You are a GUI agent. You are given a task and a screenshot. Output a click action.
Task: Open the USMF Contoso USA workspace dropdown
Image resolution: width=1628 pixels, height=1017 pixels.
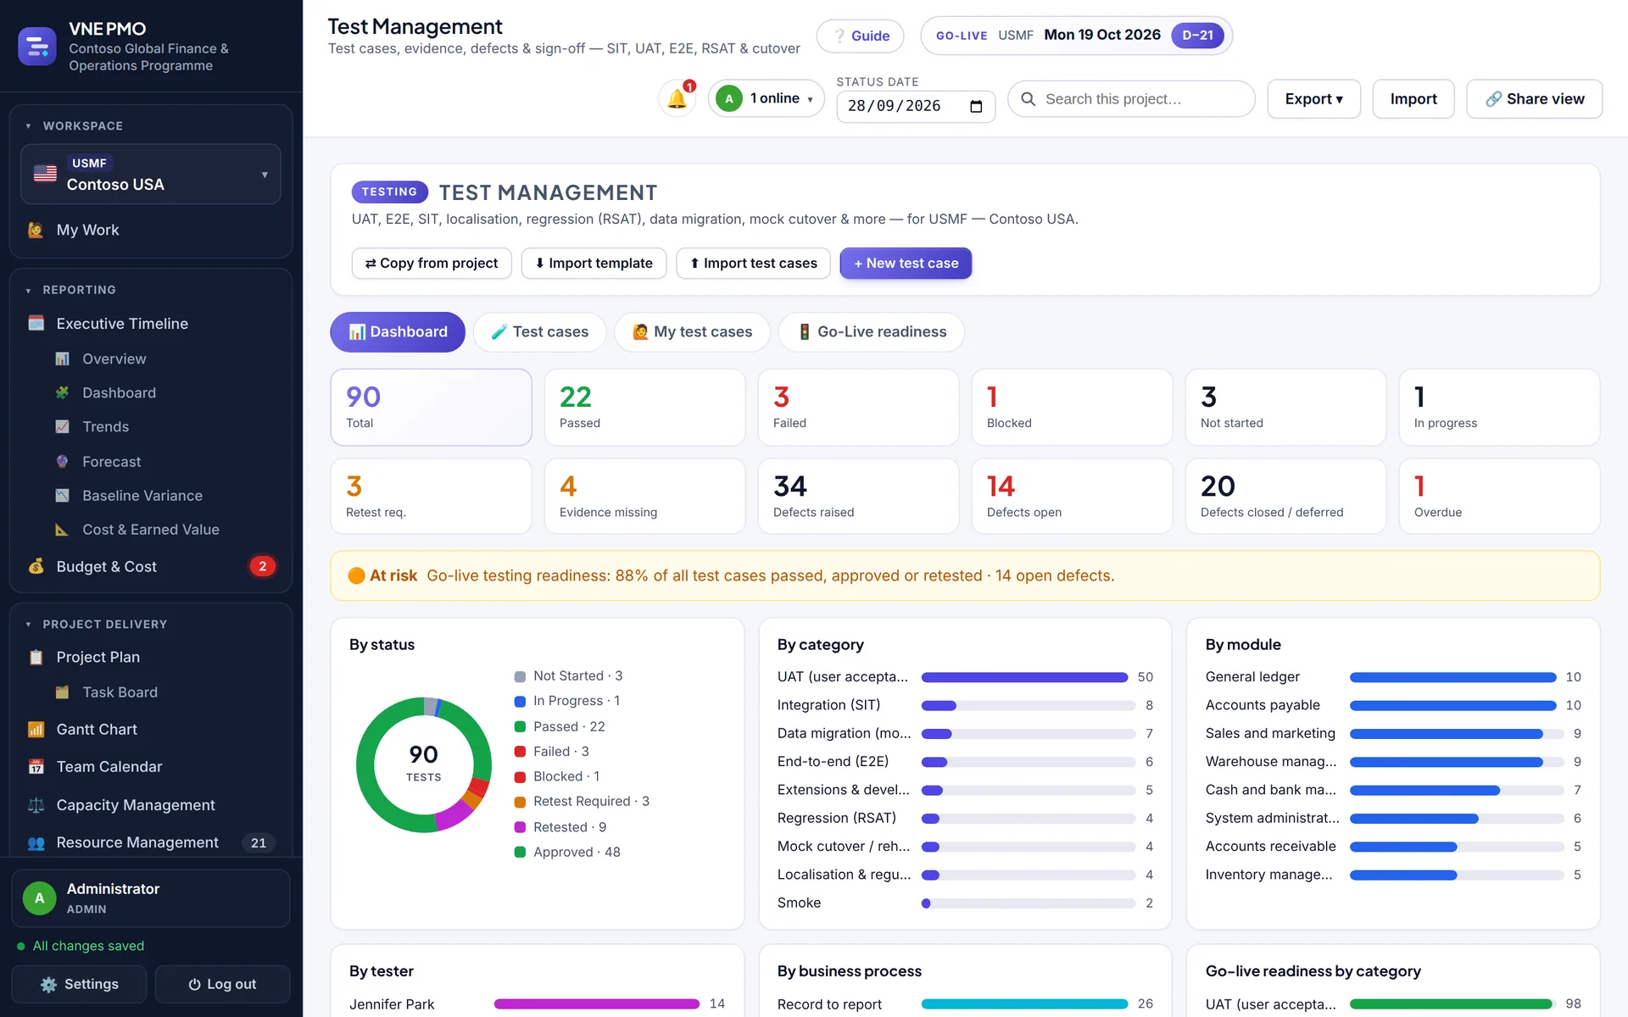click(x=151, y=174)
